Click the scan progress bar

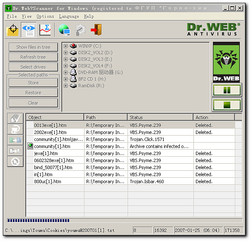(125, 221)
